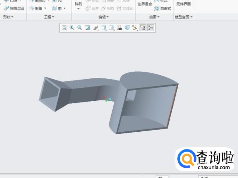
Task: Expand the 曲面 group menu
Action: coord(154,17)
